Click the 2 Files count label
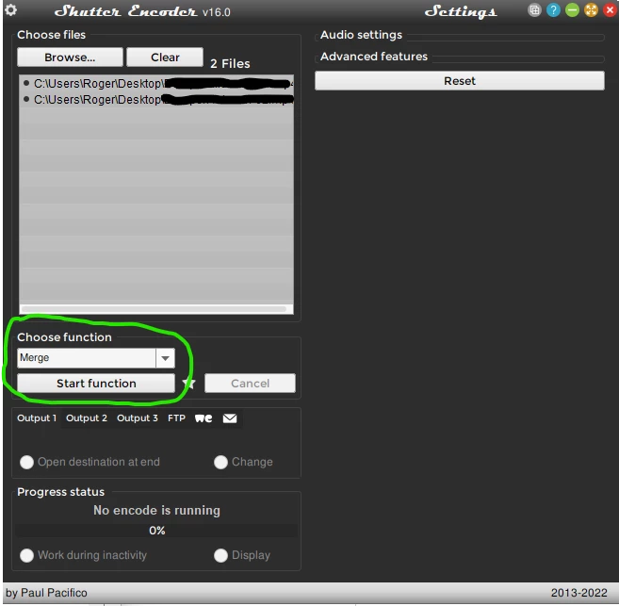 (230, 63)
